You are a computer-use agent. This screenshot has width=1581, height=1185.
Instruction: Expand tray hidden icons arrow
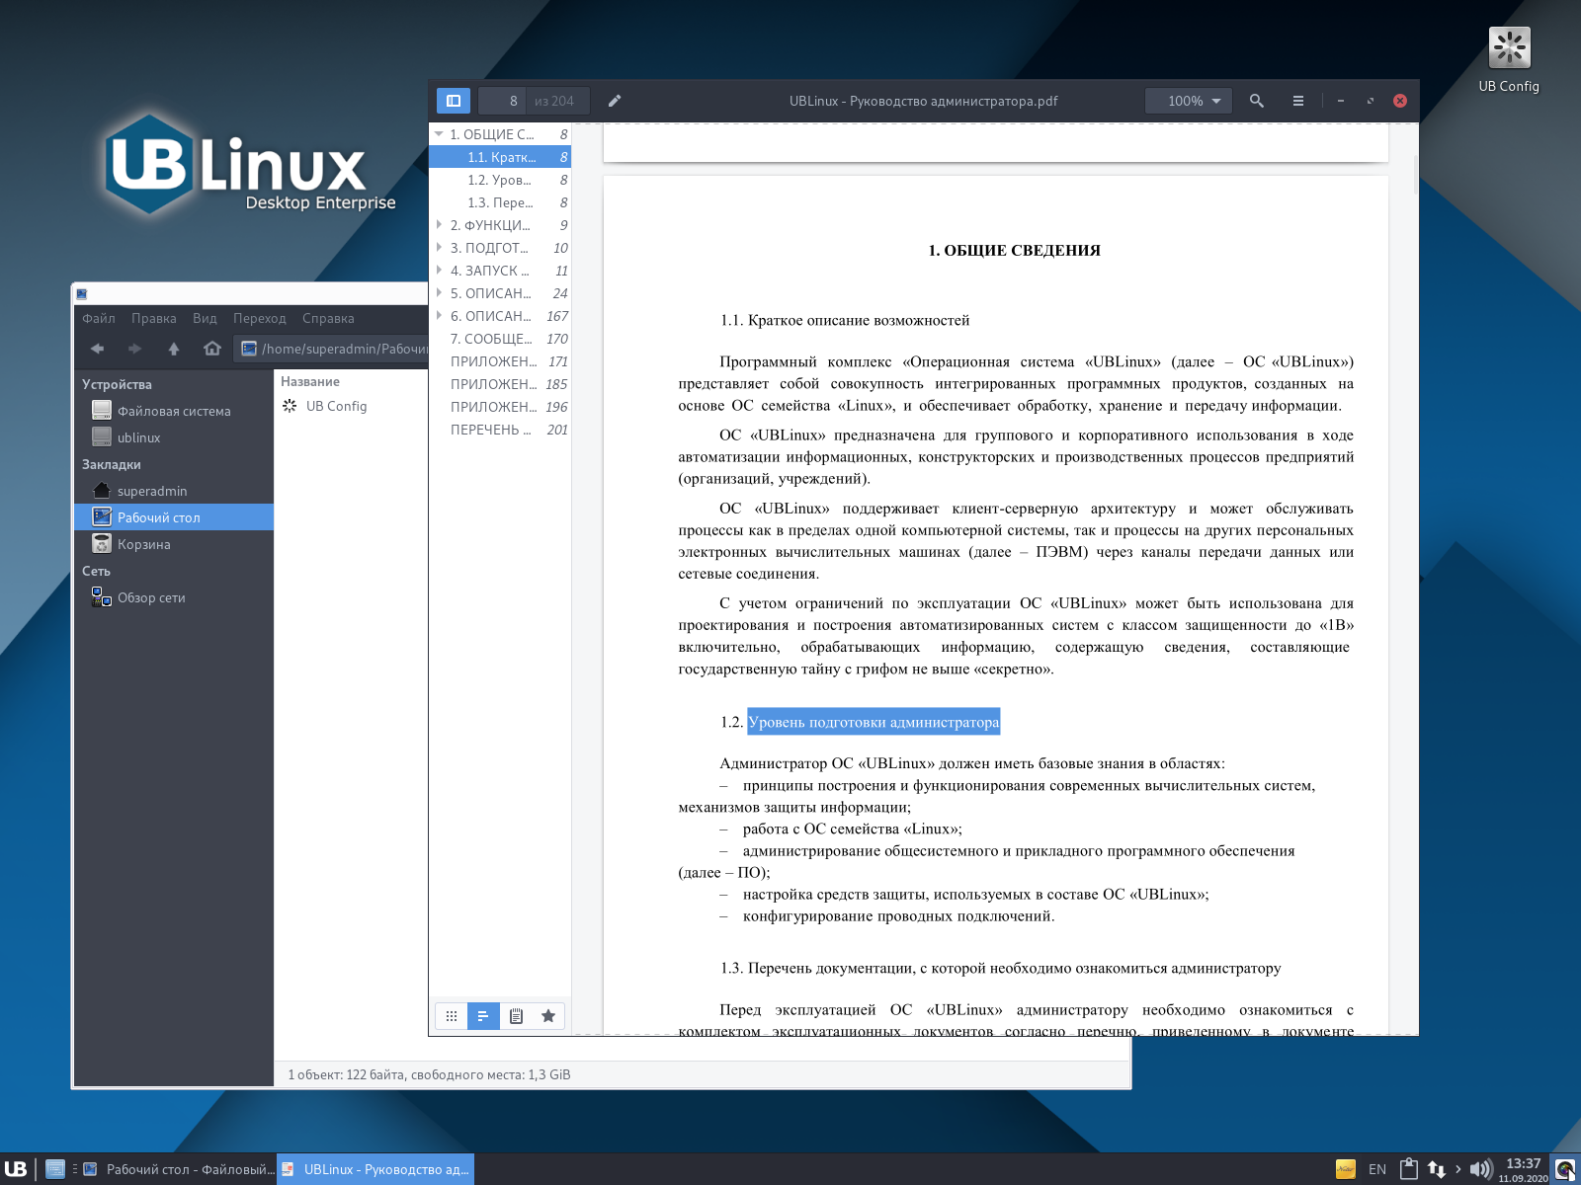[1457, 1169]
